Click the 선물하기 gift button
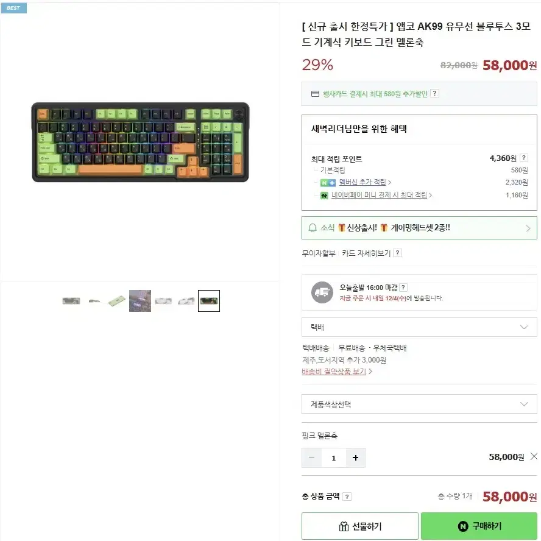 point(360,526)
